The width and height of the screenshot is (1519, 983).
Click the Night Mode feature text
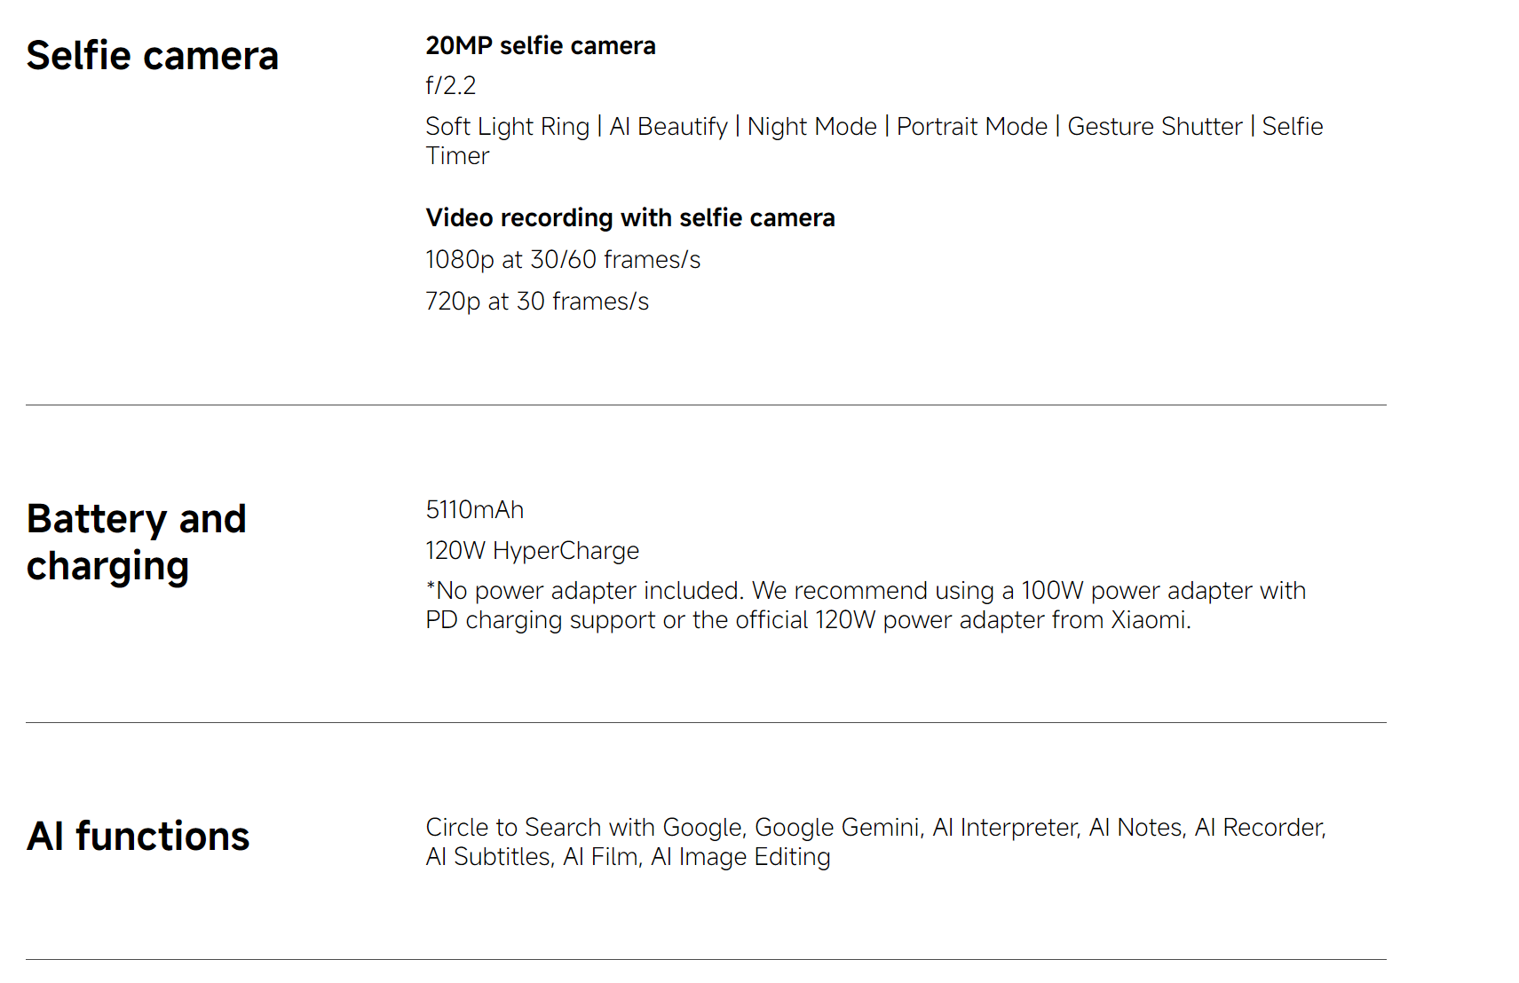[811, 127]
